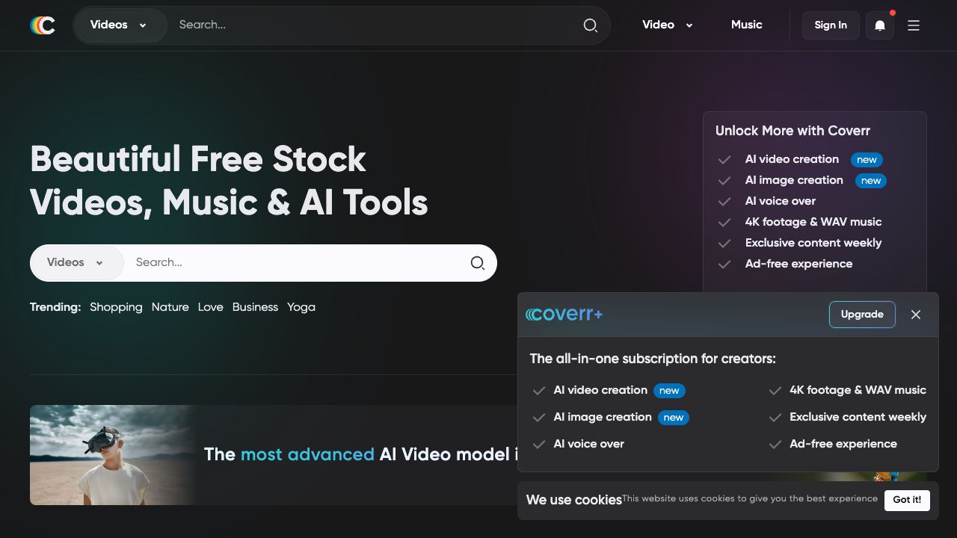This screenshot has width=957, height=538.
Task: Click the Coverr rainbow logo
Action: [x=43, y=25]
